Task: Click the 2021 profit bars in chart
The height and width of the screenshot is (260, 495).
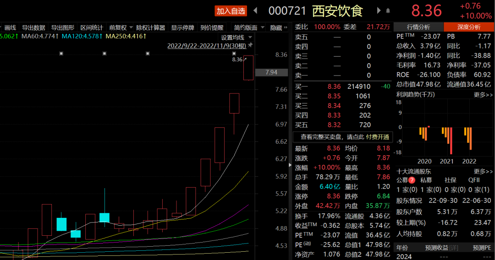Action: tap(447, 140)
